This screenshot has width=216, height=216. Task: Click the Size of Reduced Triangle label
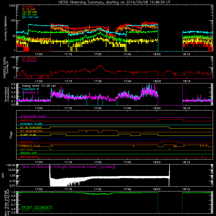[68, 167]
